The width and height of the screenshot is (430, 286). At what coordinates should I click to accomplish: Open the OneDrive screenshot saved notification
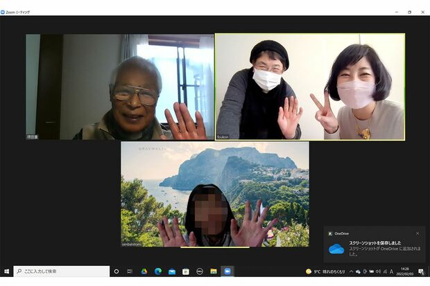pos(375,244)
